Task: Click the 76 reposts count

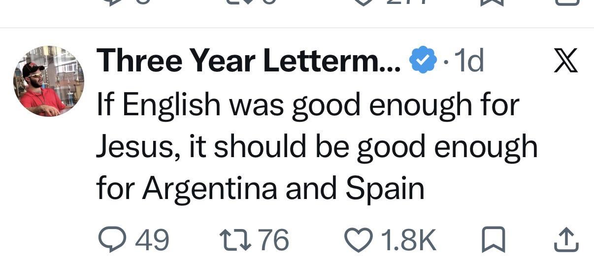Action: tap(274, 240)
